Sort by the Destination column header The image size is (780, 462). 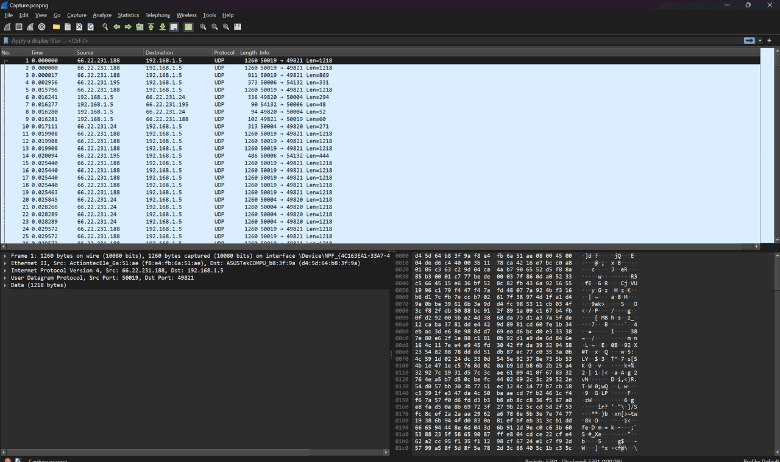(x=178, y=52)
